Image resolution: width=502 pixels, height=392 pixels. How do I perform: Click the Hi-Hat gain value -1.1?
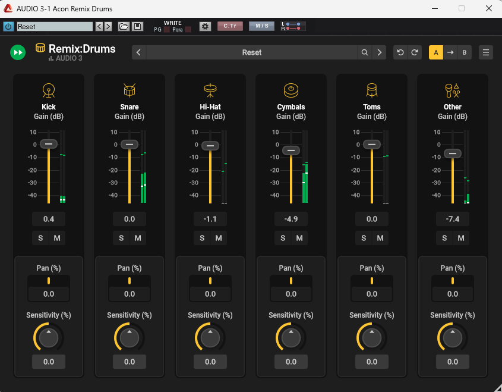click(x=210, y=219)
